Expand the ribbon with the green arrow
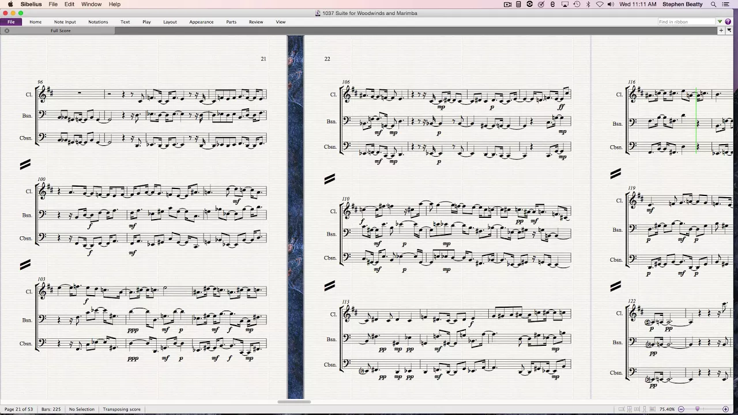Viewport: 738px width, 415px height. [720, 22]
